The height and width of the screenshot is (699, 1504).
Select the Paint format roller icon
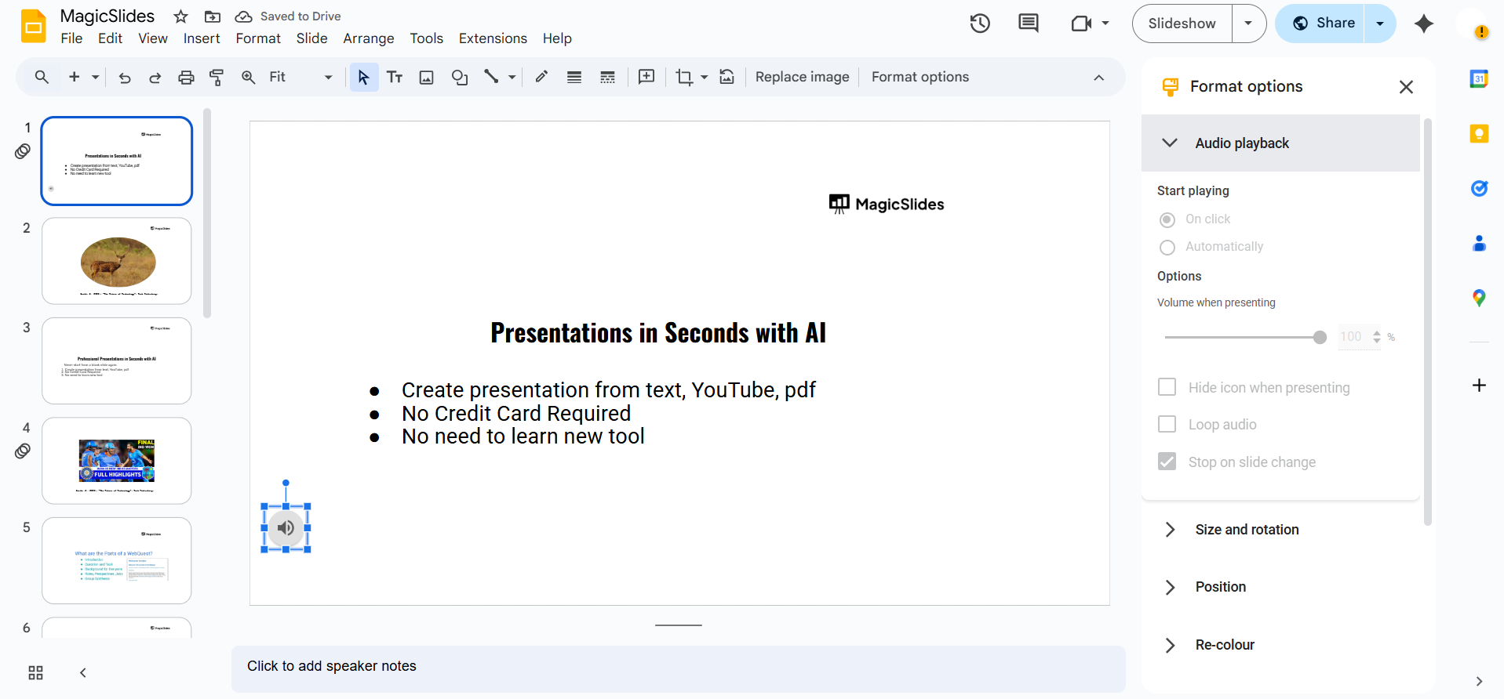pyautogui.click(x=217, y=78)
